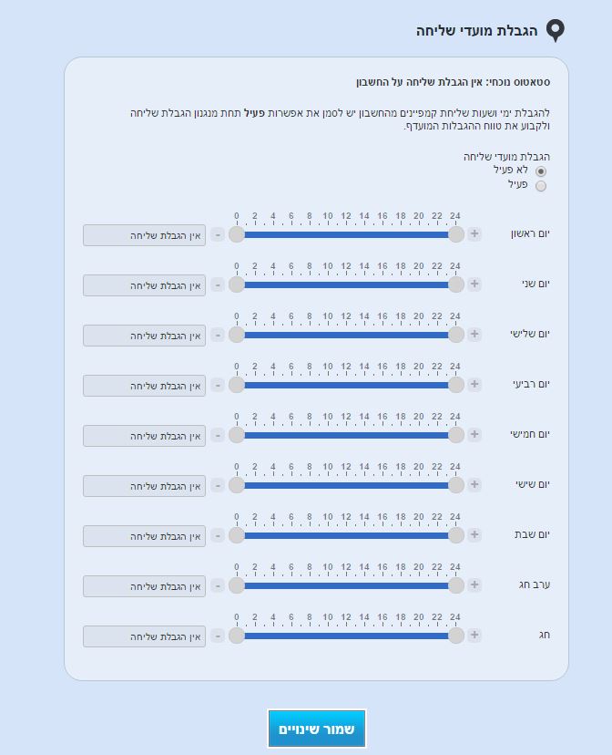
Task: Click the plus icon for ערב חג
Action: point(474,585)
